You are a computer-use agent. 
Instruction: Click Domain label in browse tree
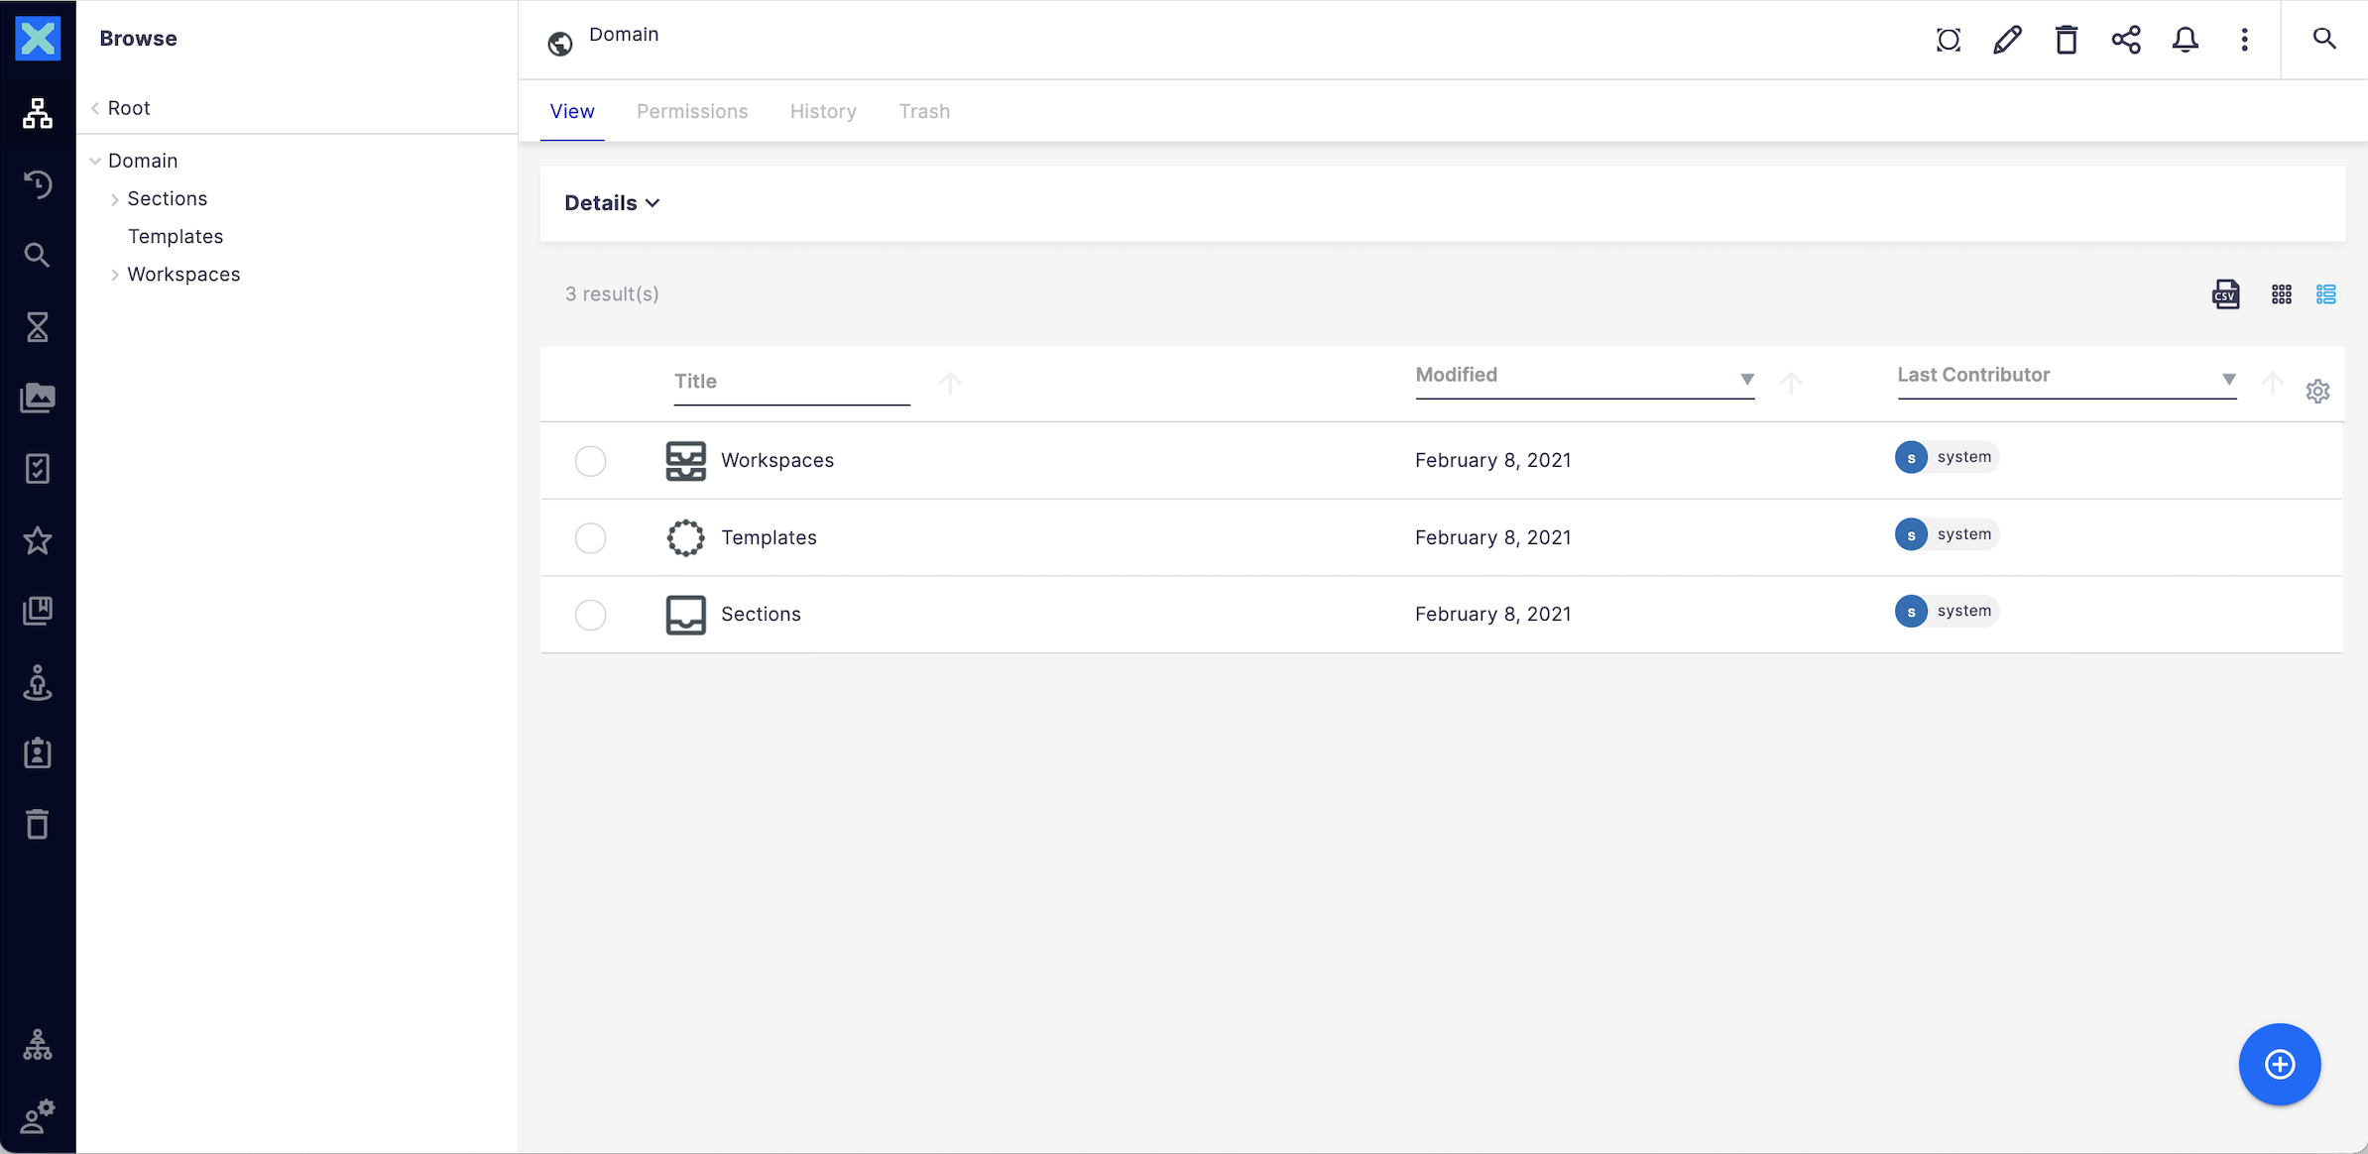143,161
